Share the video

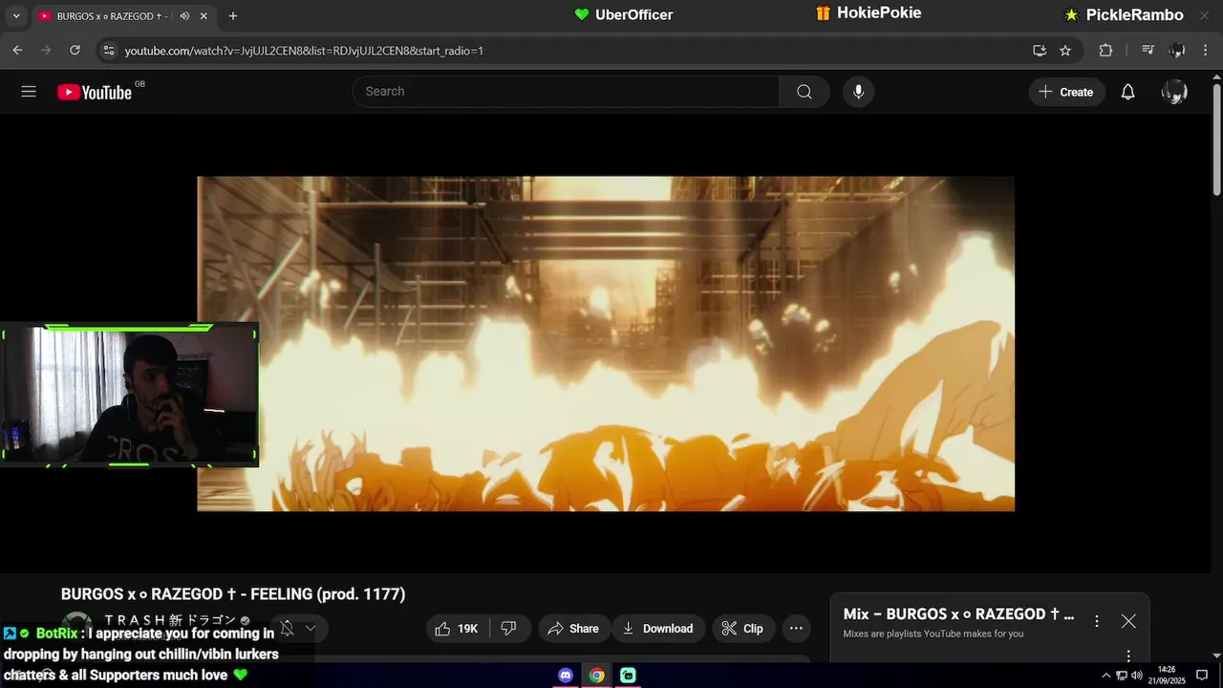pyautogui.click(x=573, y=629)
